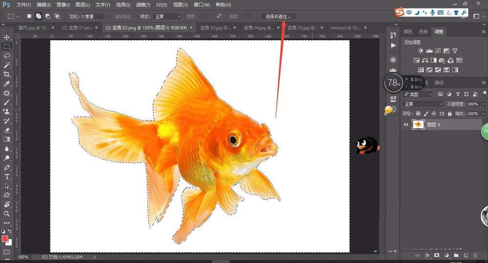488x263 pixels.
Task: Select the Path Selection tool
Action: point(6,186)
